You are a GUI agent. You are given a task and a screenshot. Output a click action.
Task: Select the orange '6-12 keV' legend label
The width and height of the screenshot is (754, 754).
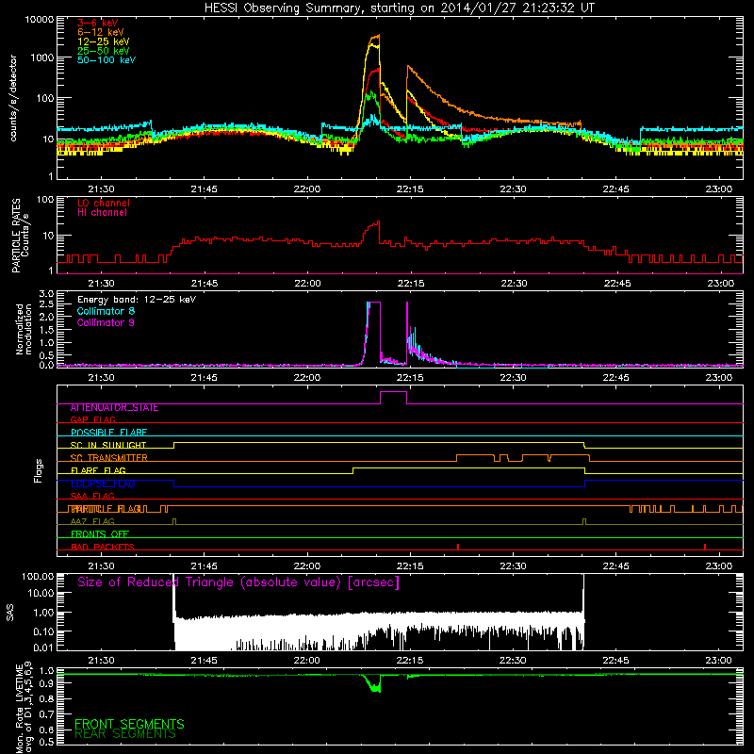(x=101, y=32)
